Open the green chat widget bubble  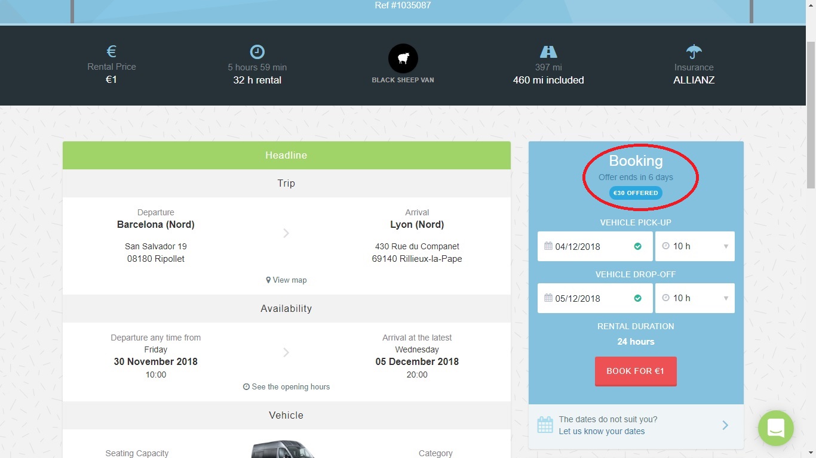click(x=776, y=428)
